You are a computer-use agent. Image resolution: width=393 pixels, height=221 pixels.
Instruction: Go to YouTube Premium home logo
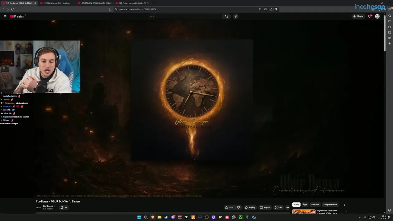pos(18,16)
